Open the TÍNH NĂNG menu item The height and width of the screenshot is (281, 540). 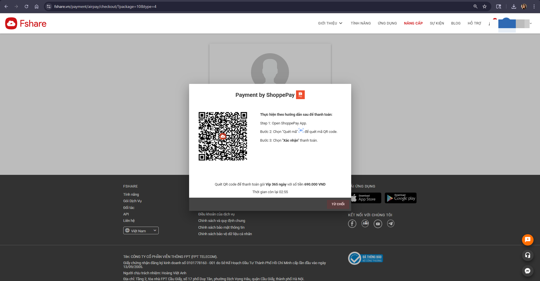[x=361, y=23]
